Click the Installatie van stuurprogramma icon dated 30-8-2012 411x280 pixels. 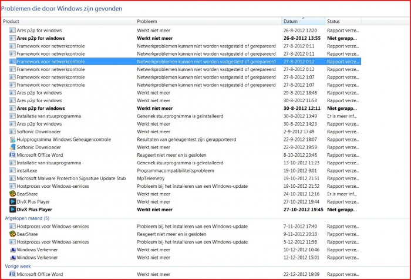coord(12,116)
